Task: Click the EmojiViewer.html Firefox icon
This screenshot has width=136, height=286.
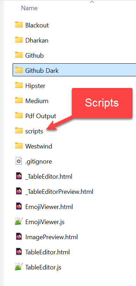Action: tap(19, 206)
